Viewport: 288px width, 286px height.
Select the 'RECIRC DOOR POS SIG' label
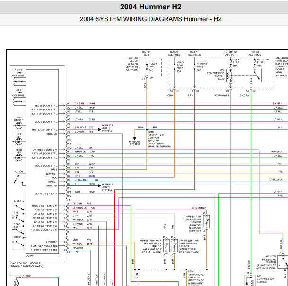coord(44,230)
